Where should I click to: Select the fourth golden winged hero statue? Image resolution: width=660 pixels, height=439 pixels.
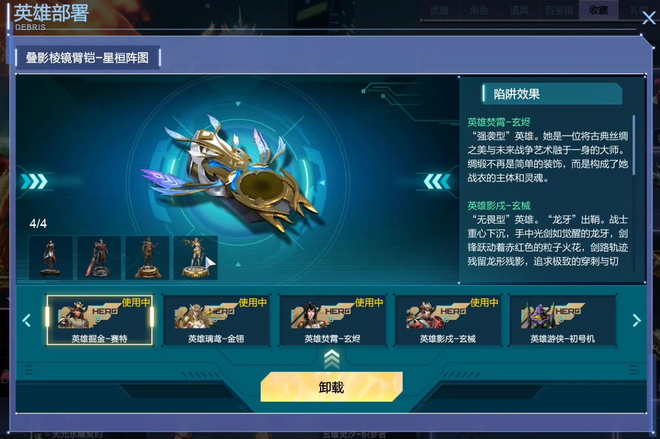pyautogui.click(x=196, y=258)
